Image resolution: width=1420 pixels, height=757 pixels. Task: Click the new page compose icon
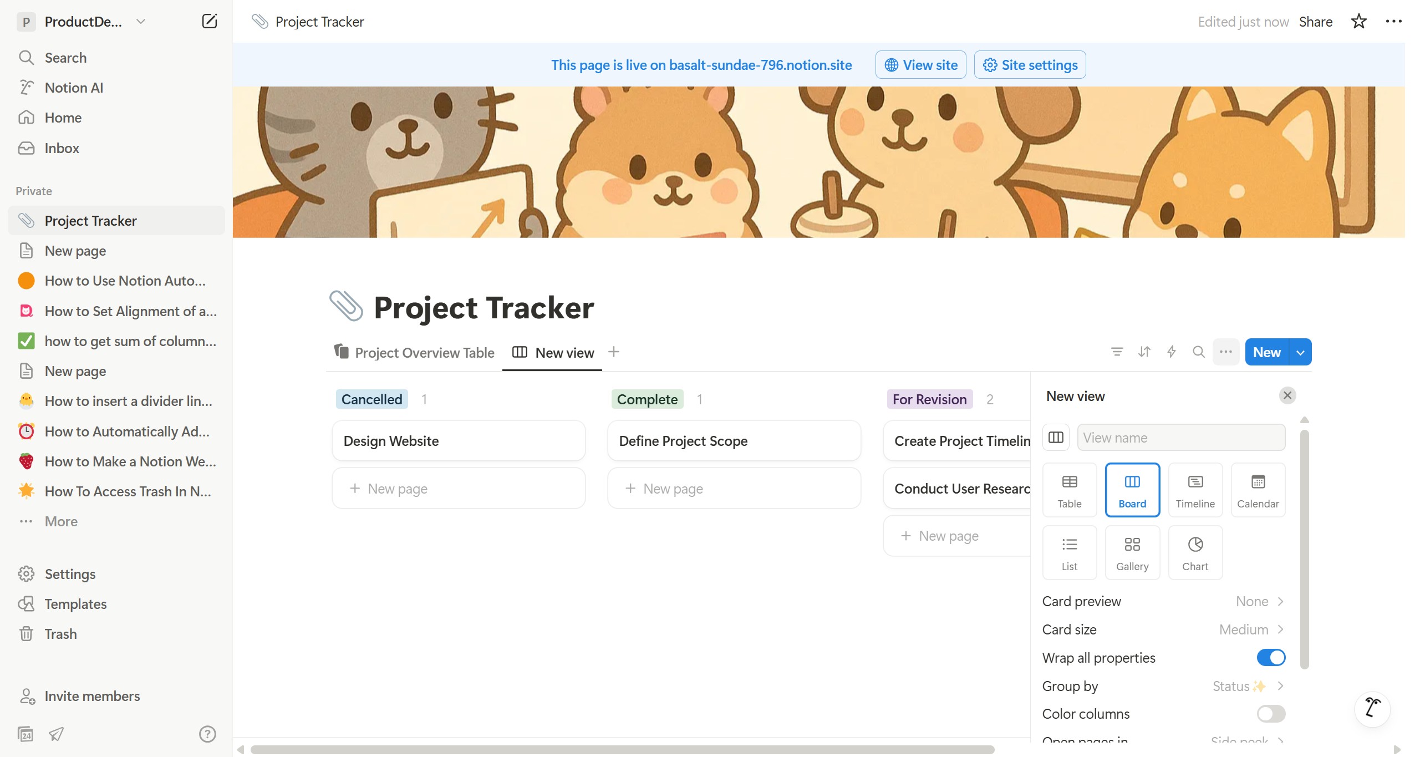[x=209, y=22]
